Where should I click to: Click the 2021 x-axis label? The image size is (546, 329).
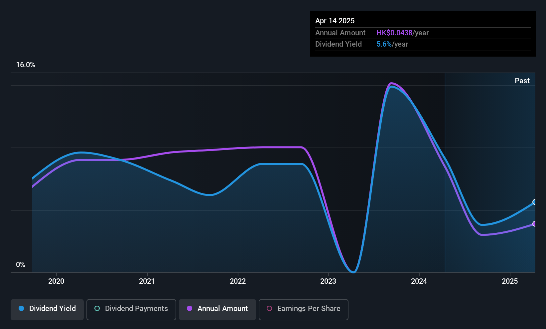[147, 281]
